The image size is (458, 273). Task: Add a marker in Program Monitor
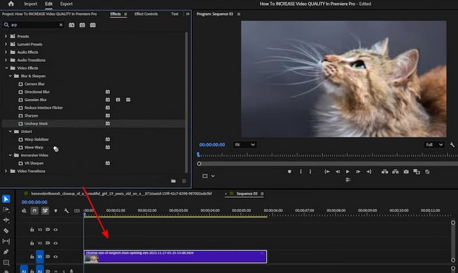coord(290,171)
